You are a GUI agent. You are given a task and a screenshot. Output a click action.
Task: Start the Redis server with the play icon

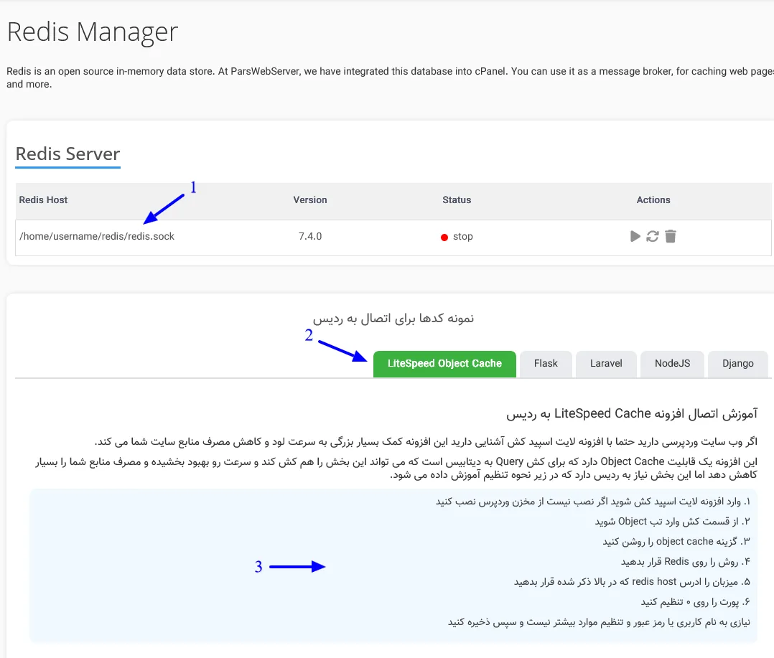pyautogui.click(x=635, y=236)
